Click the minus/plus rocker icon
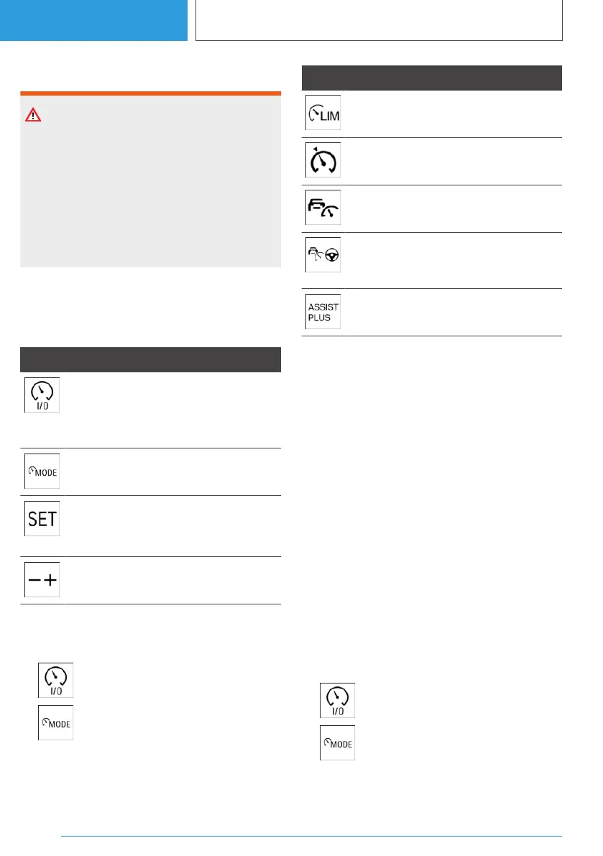The height and width of the screenshot is (856, 603). pos(42,581)
